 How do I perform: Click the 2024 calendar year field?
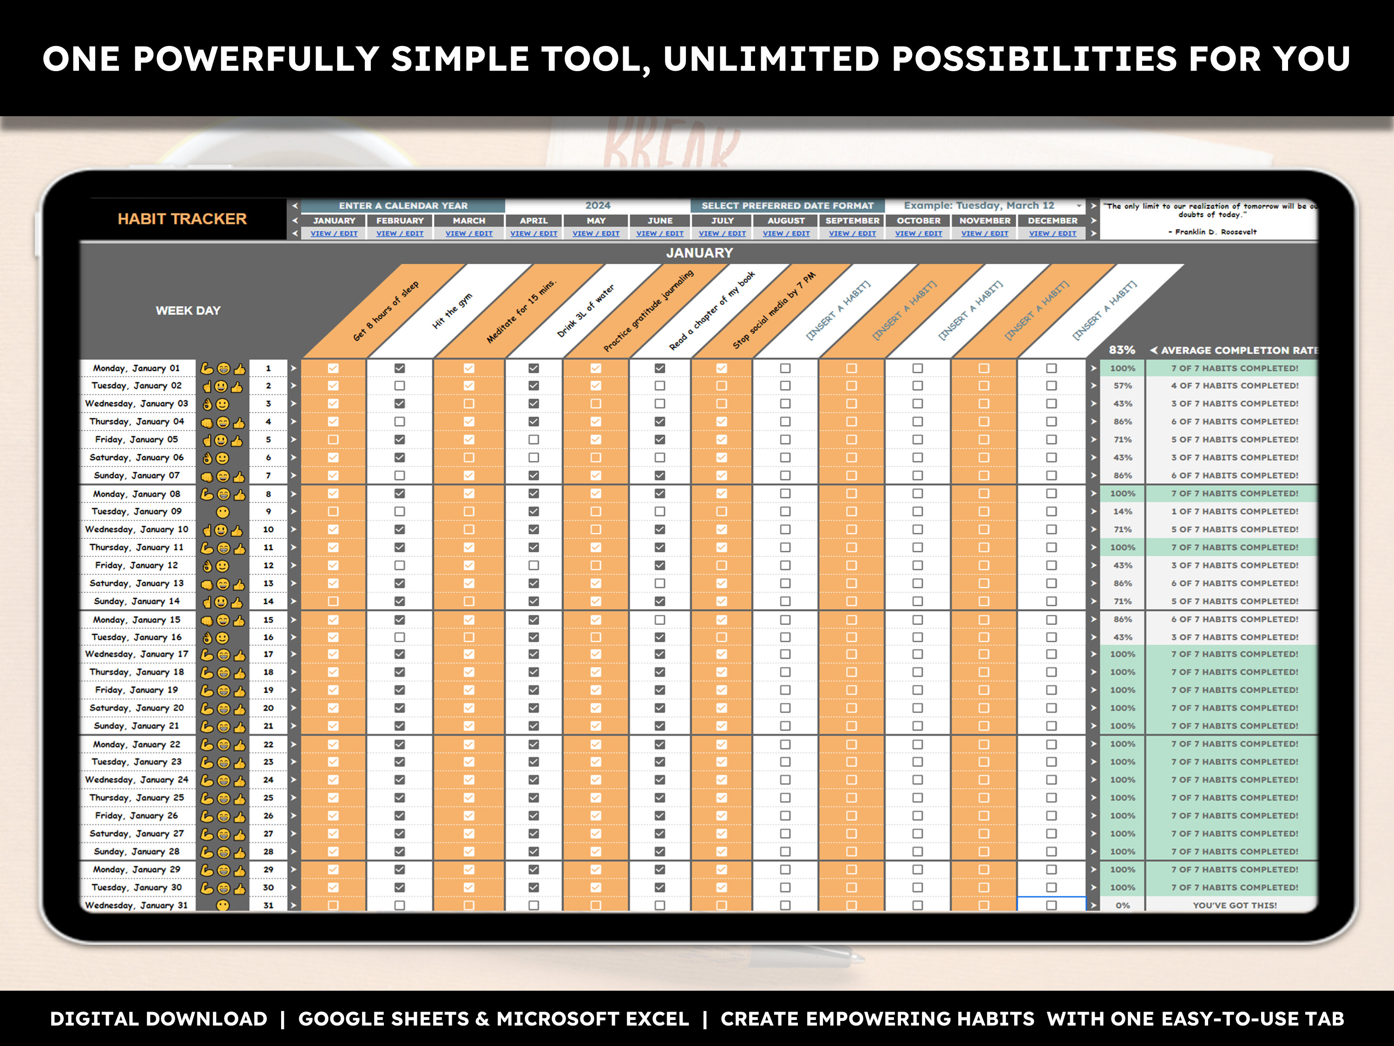point(598,205)
